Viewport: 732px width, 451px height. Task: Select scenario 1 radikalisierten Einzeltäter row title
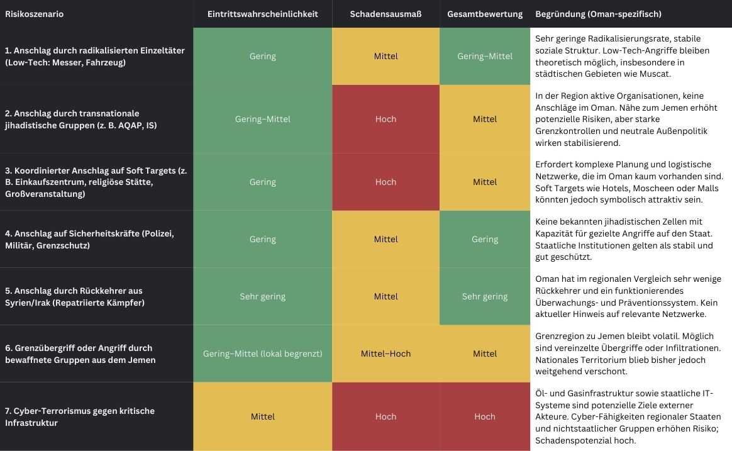94,56
